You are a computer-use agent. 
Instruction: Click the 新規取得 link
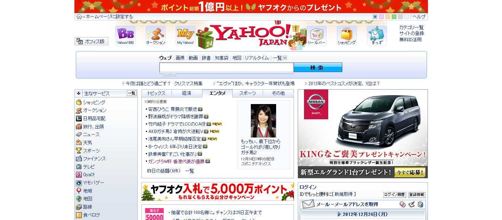pos(343,194)
